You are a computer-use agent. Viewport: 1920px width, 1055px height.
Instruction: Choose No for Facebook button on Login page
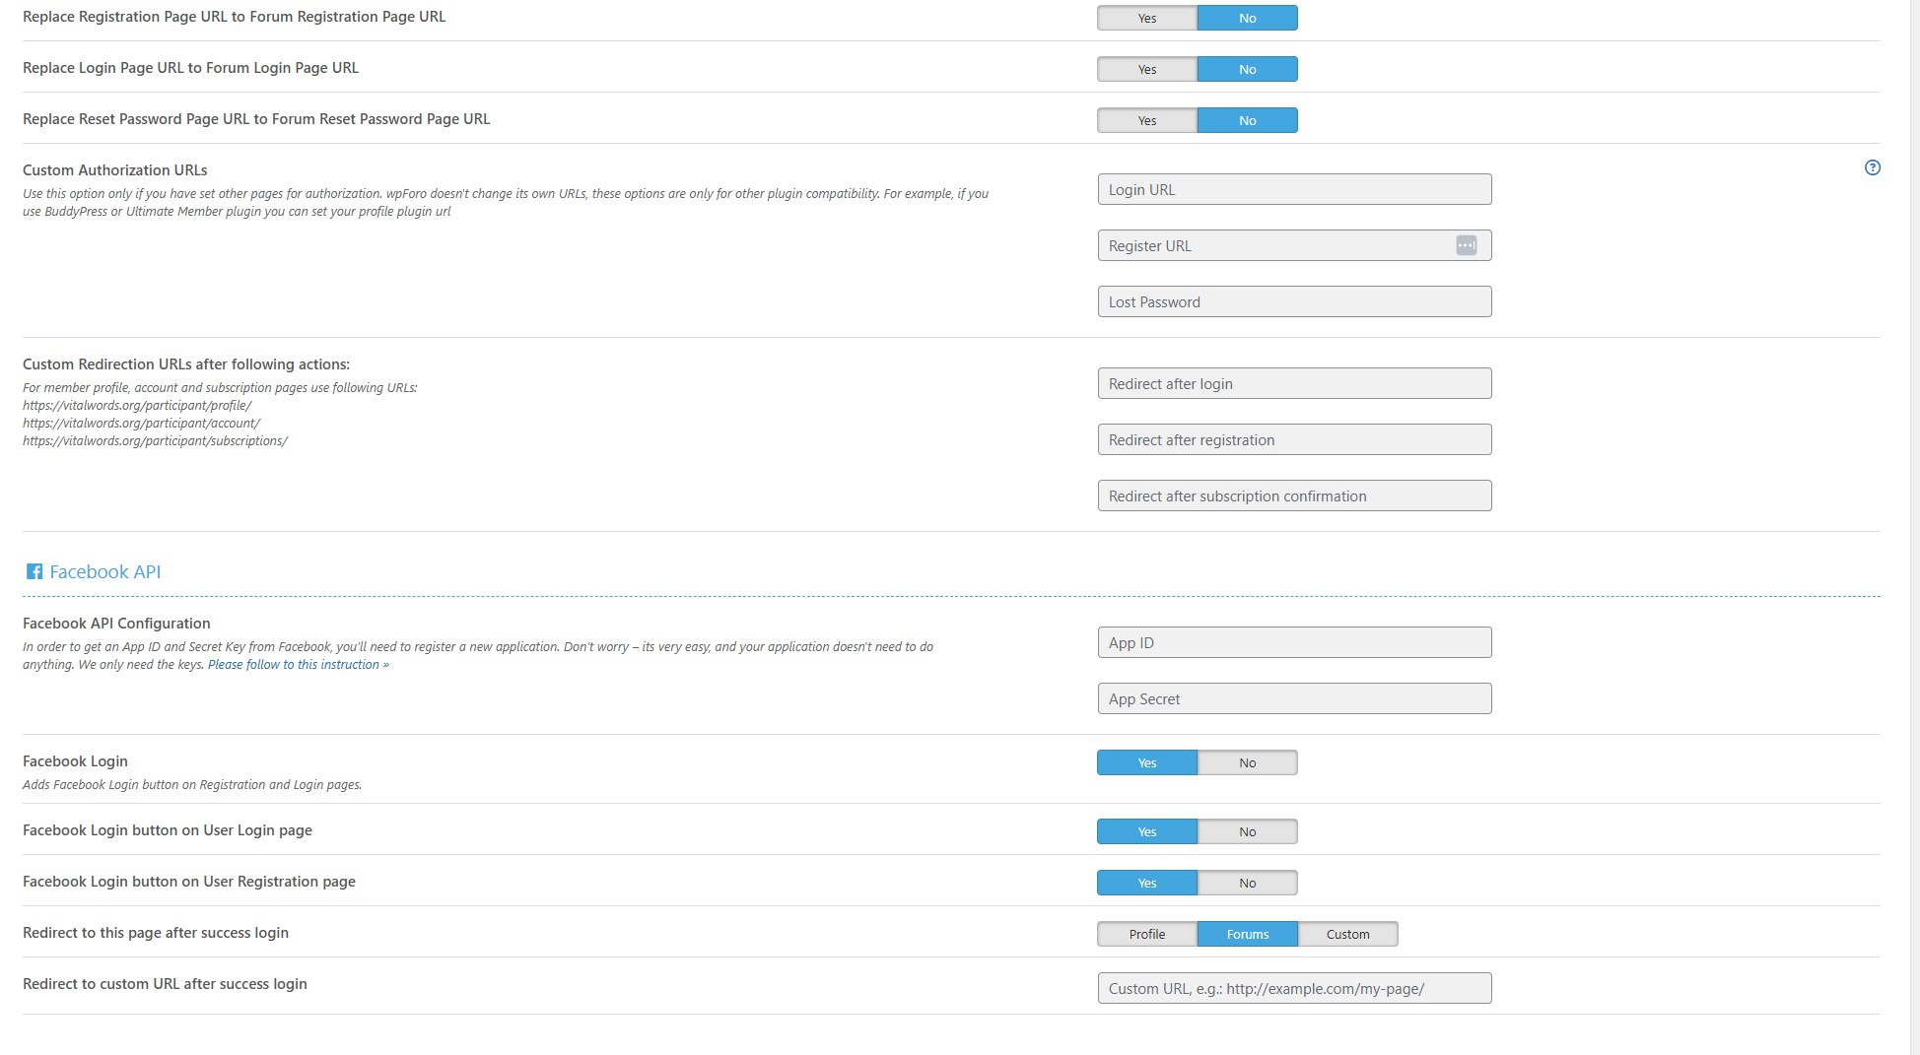tap(1247, 831)
